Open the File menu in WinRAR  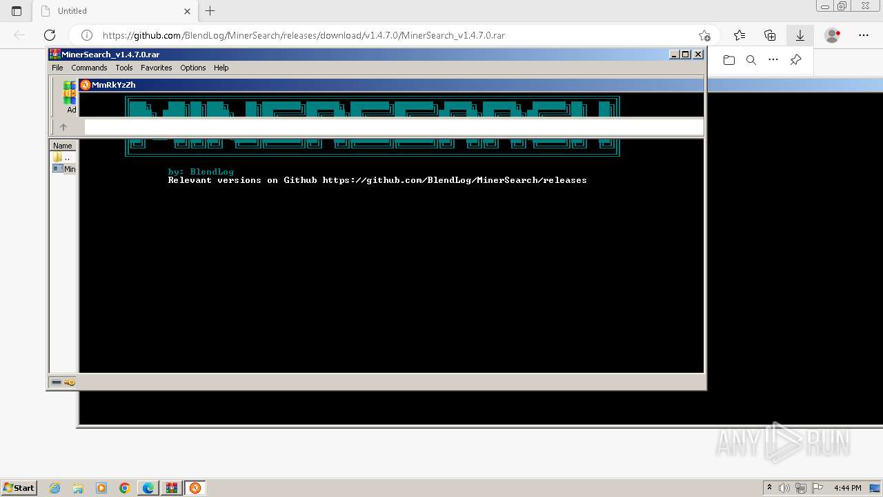(57, 68)
